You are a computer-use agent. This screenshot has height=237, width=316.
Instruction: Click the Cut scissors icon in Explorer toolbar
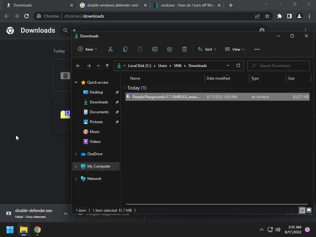[x=110, y=49]
